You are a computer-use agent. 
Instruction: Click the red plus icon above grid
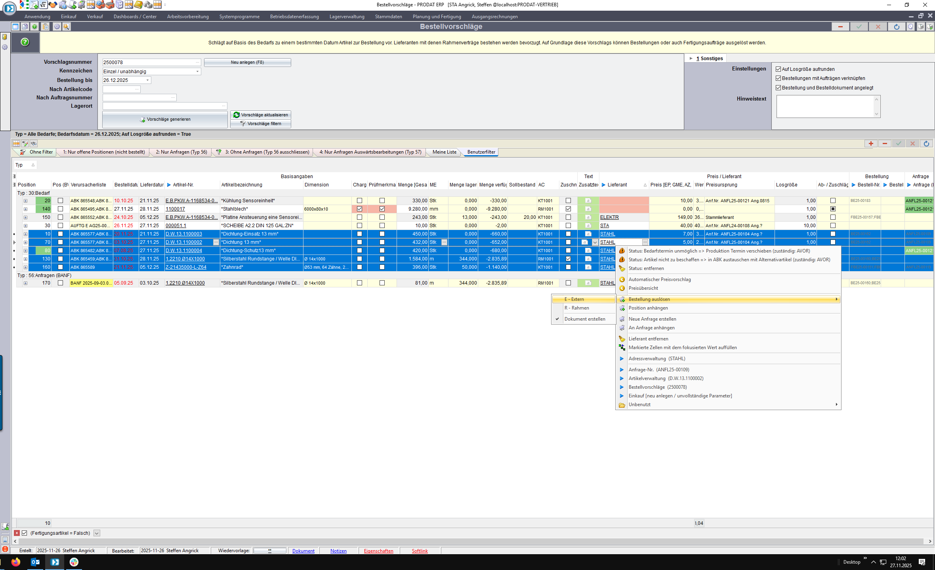coord(871,144)
